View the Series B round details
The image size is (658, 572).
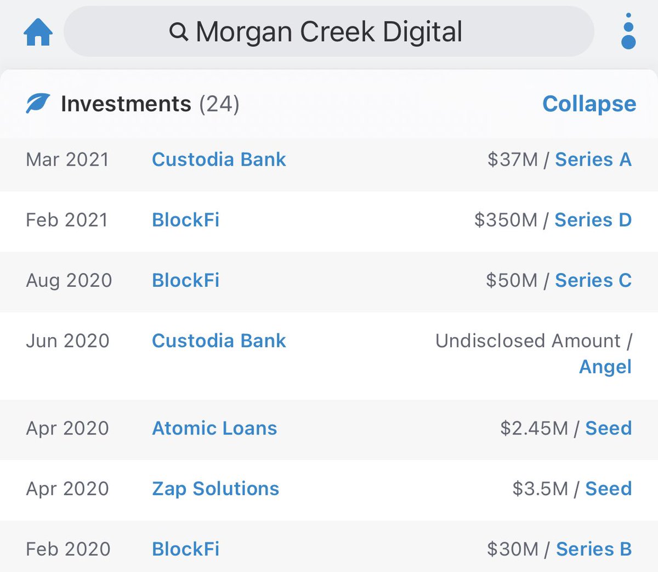click(593, 549)
